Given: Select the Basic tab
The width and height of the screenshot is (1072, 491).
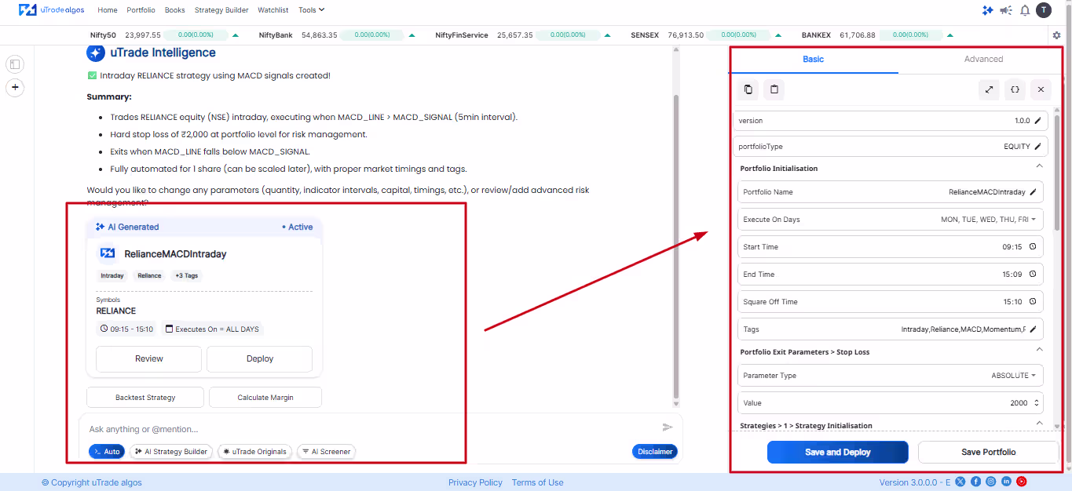Looking at the screenshot, I should (x=814, y=59).
